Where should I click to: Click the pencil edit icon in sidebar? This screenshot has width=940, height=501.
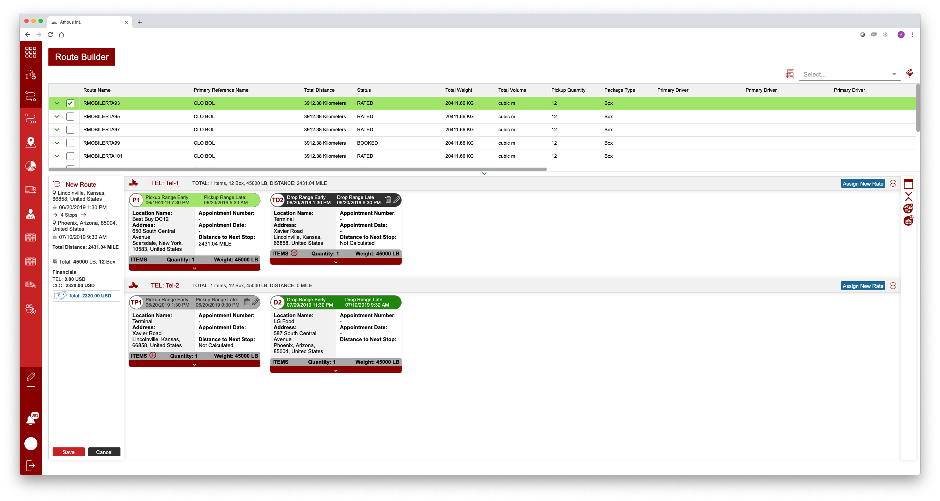[31, 377]
